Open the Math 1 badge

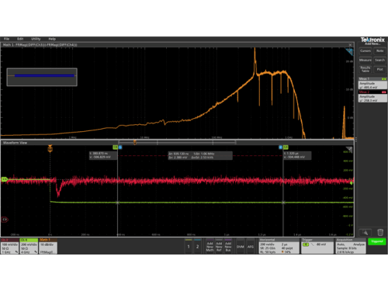pos(48,246)
